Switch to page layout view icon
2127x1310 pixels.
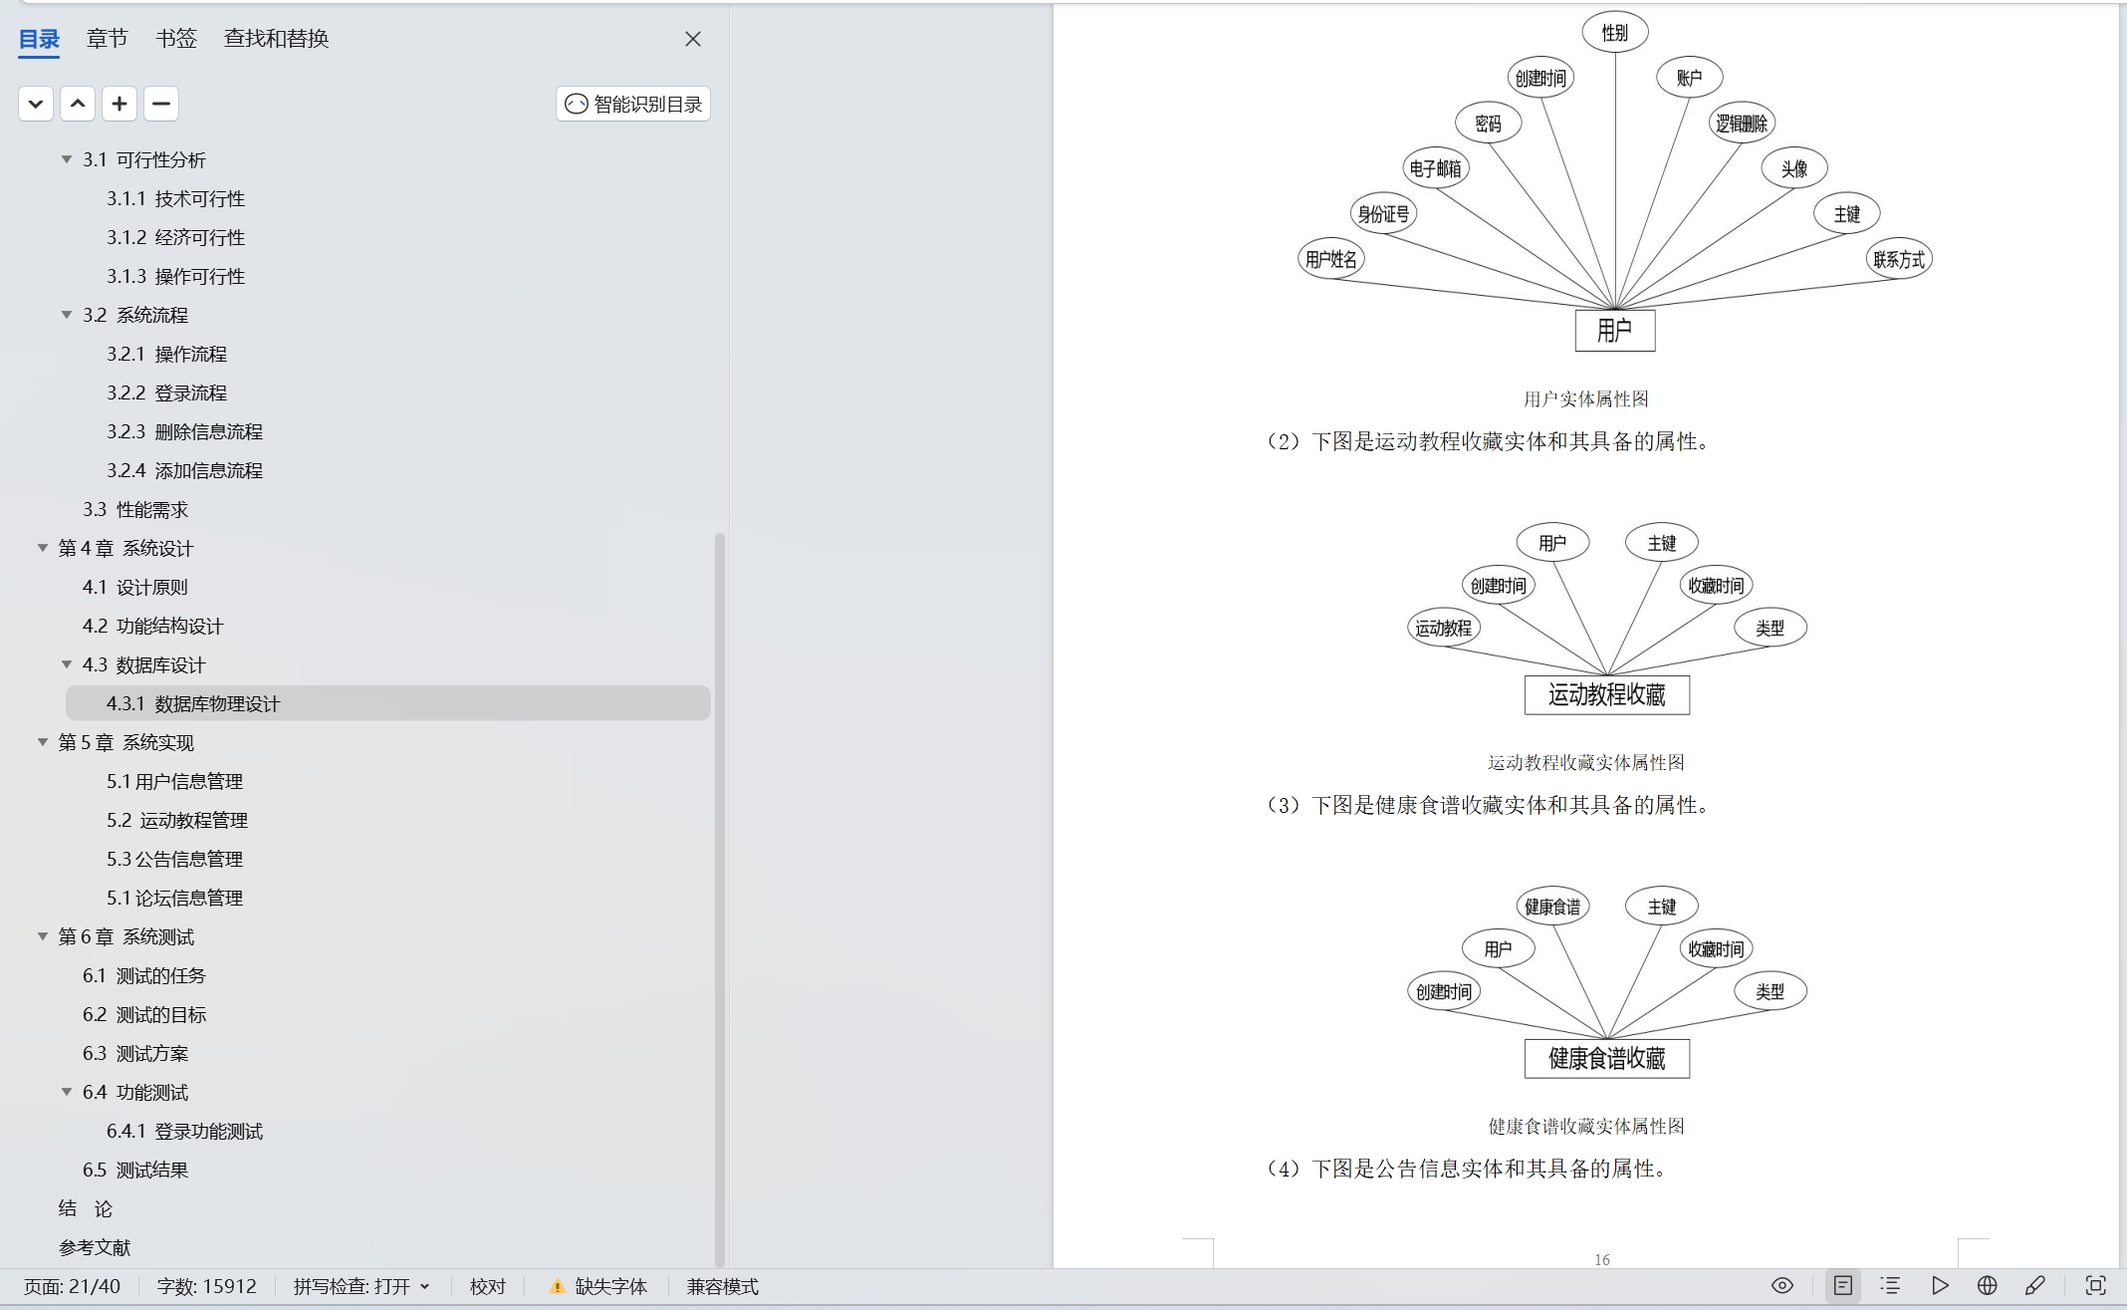pos(1843,1285)
